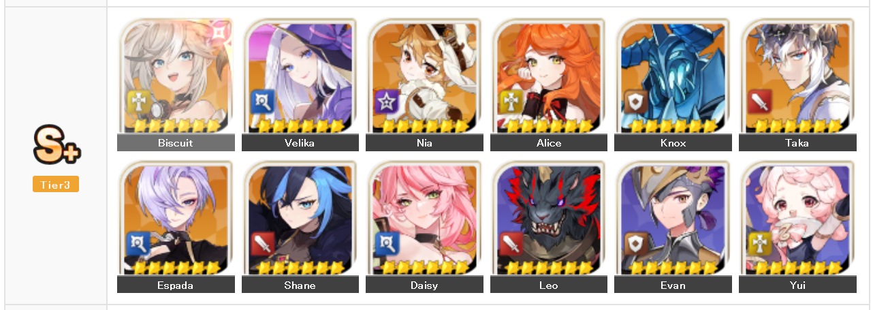
Task: Click the cross class icon on Biscuit
Action: (x=138, y=102)
